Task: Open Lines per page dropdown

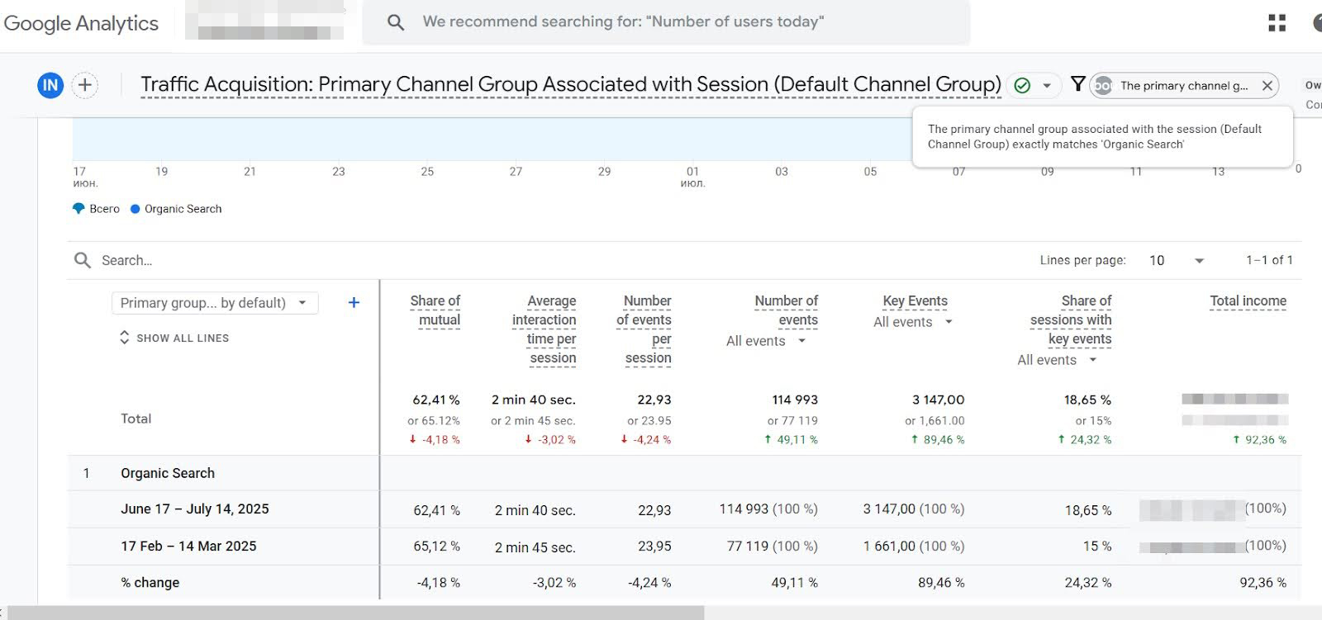Action: [x=1177, y=260]
